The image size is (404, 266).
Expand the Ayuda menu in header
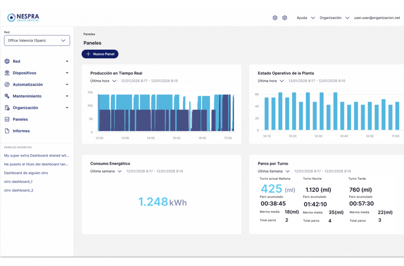[305, 18]
